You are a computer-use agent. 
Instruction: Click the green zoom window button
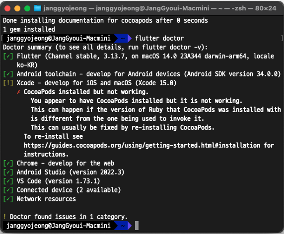click(27, 8)
